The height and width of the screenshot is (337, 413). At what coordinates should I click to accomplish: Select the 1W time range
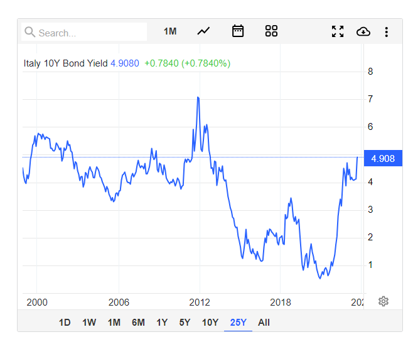(x=89, y=323)
